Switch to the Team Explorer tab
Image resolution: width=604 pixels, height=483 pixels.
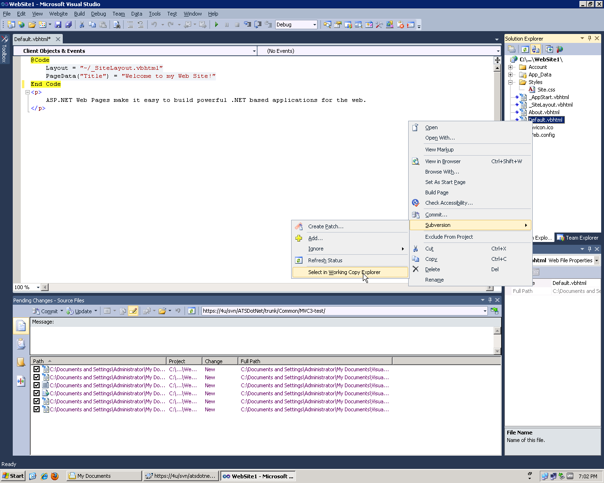click(578, 238)
